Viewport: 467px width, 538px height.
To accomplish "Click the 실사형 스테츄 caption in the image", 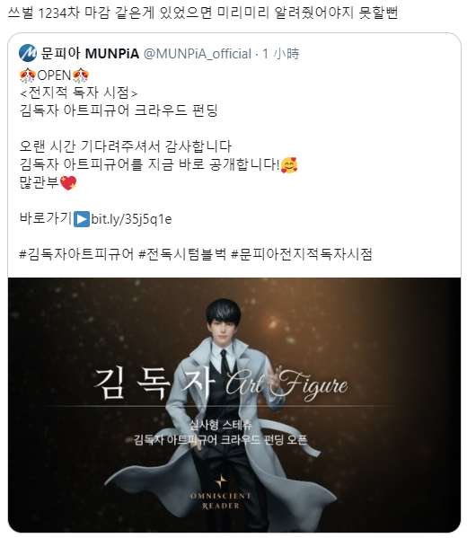I will coord(220,425).
